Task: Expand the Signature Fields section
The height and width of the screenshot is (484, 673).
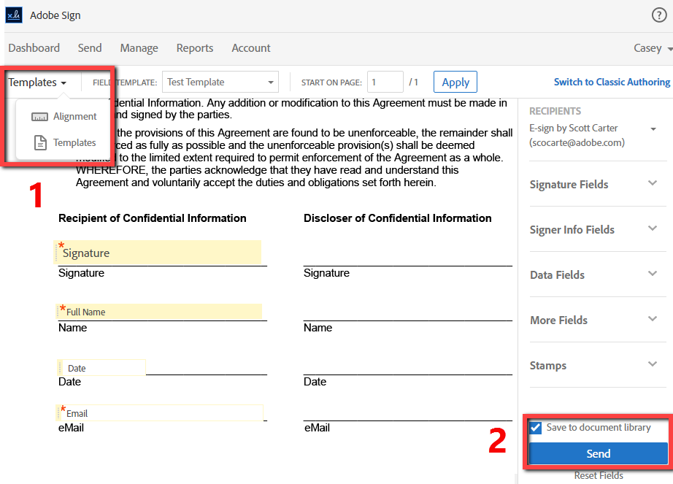Action: click(x=653, y=184)
